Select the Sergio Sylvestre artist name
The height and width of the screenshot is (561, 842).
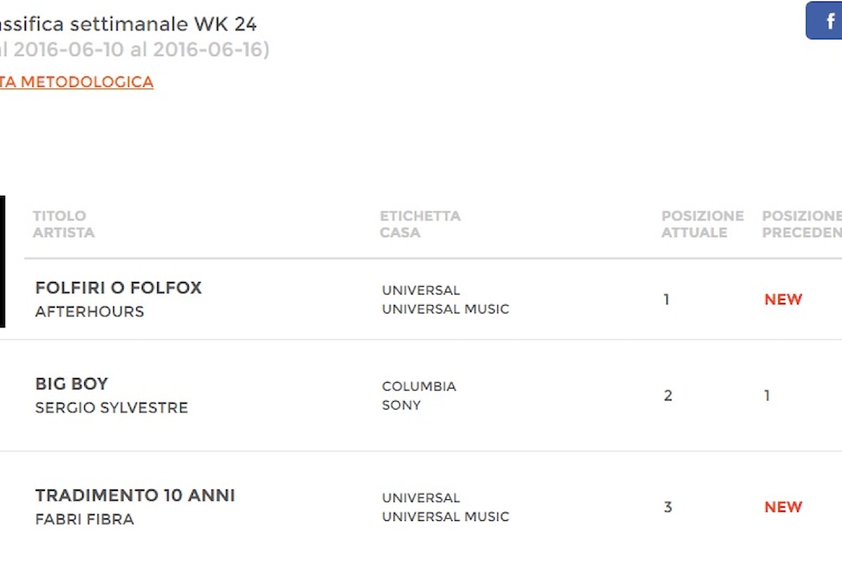pos(112,407)
